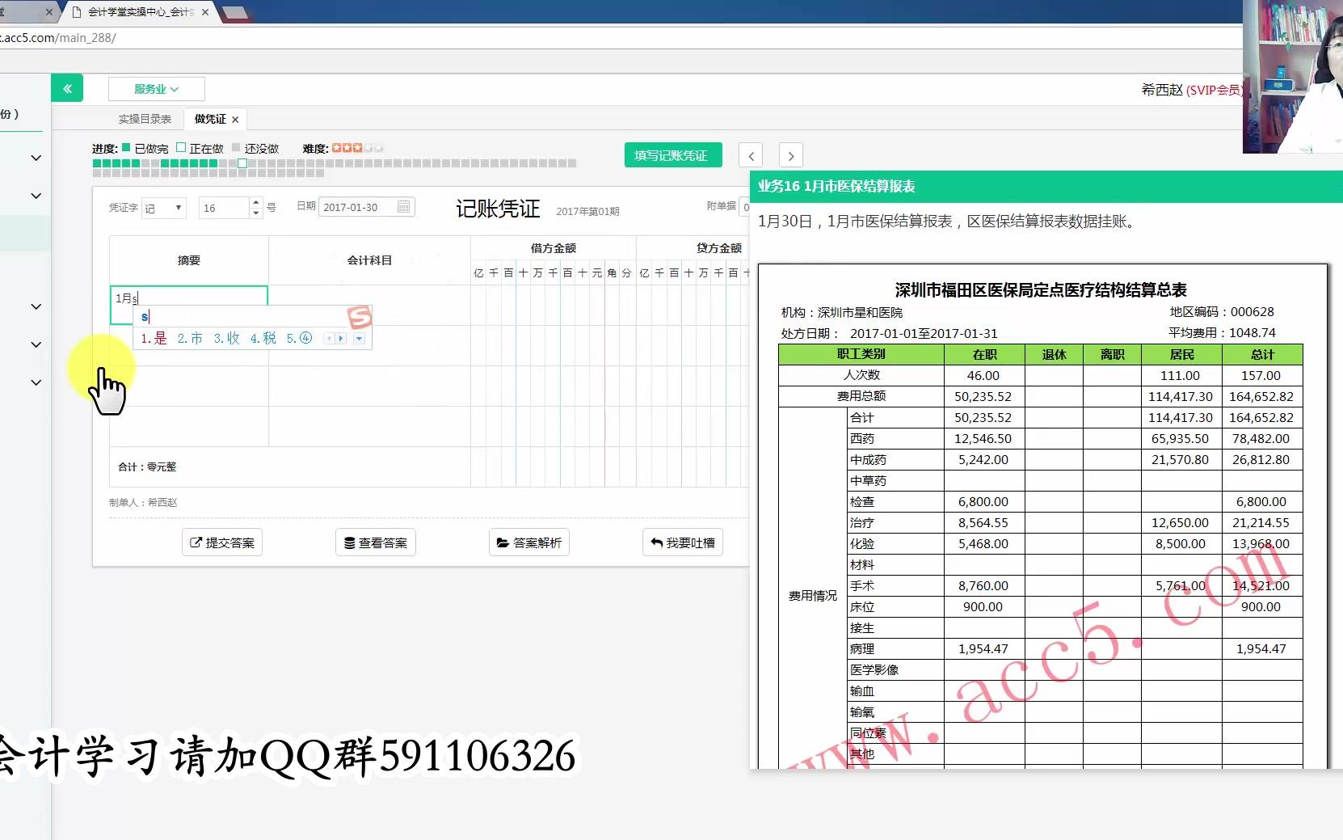Screen dimensions: 1343x840
Task: Click the 已做完 legend checkbox
Action: (126, 148)
